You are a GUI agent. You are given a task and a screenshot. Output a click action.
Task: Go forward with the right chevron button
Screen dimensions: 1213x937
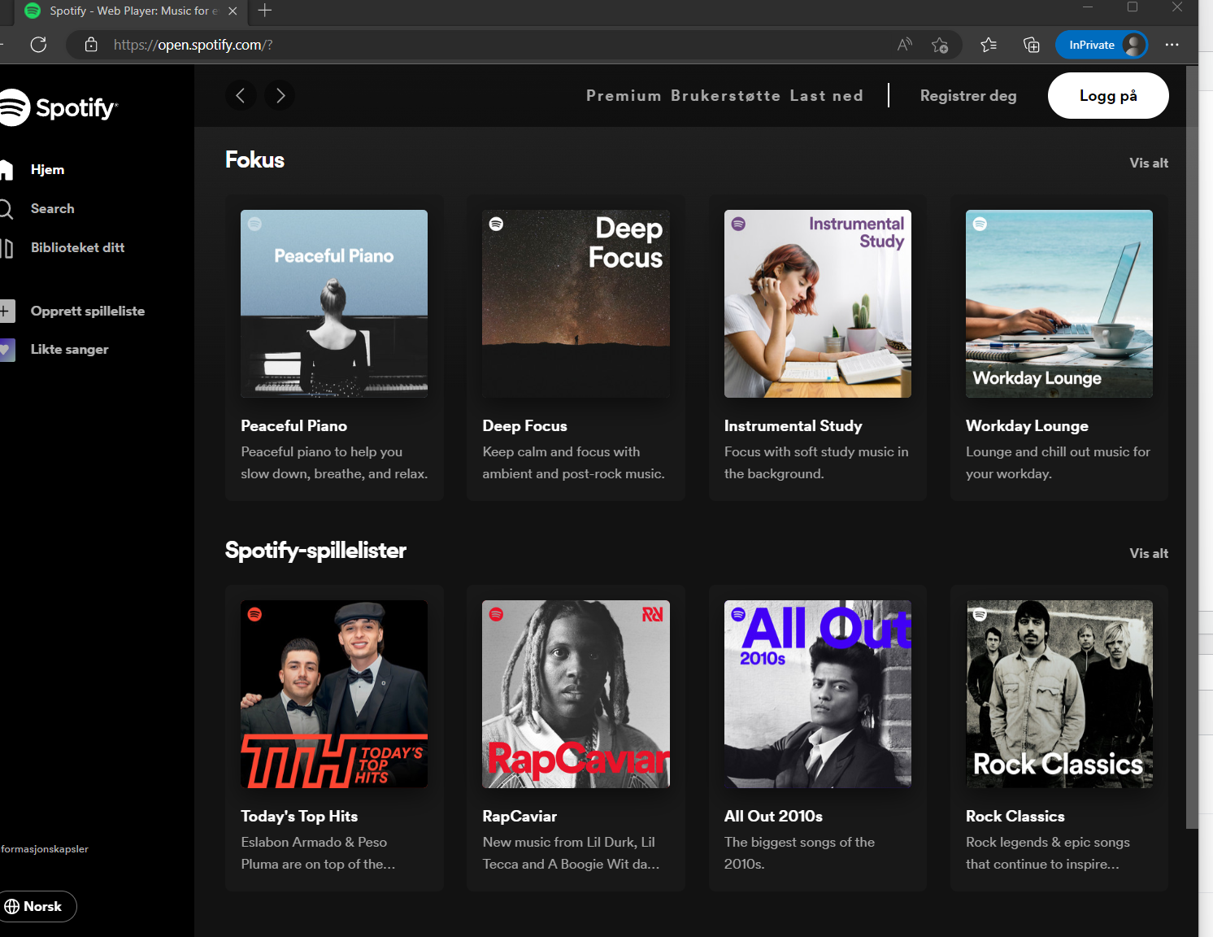pyautogui.click(x=280, y=95)
